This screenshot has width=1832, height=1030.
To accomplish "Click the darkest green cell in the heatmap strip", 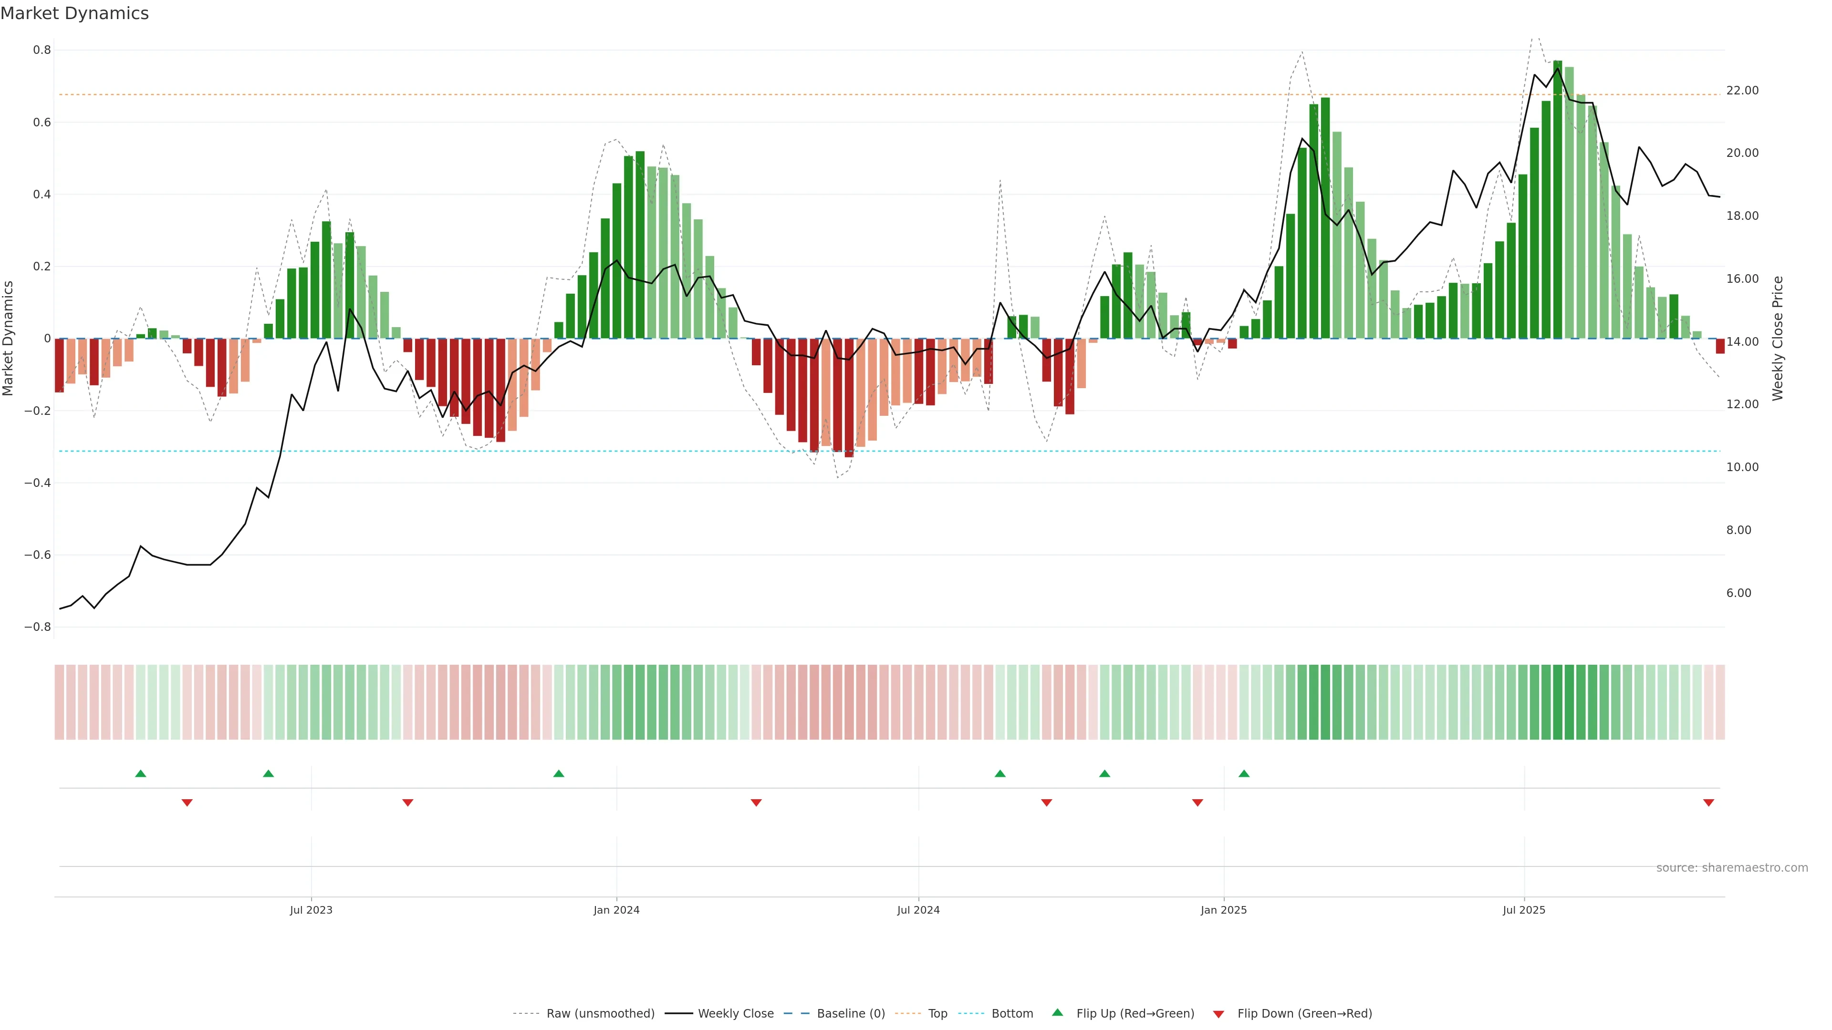I will coord(1558,702).
